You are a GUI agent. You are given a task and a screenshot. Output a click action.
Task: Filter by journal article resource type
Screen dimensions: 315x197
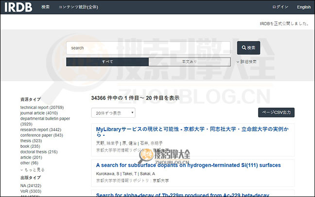pos(39,113)
